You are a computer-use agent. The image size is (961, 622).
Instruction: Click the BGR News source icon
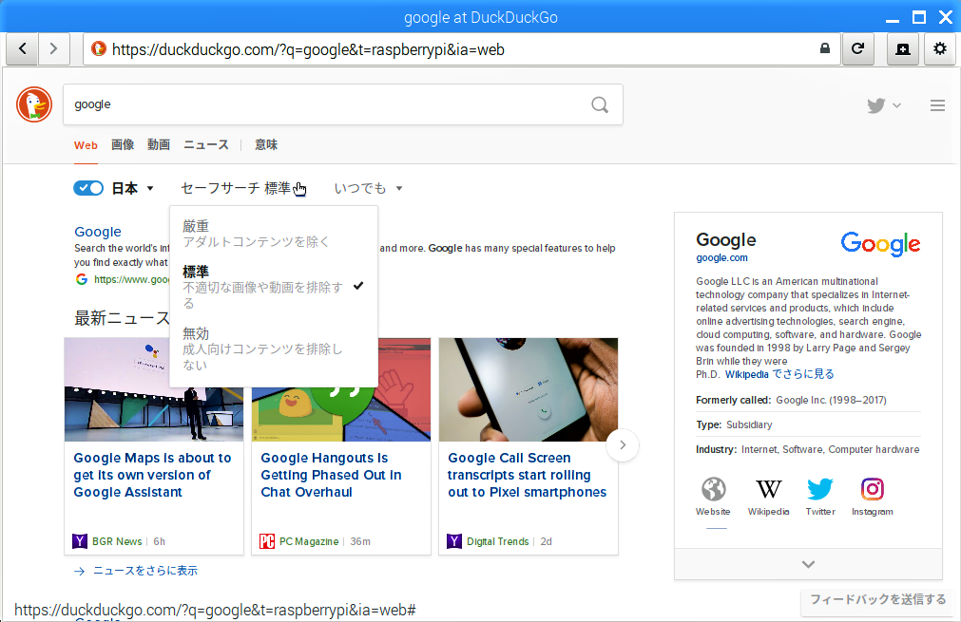(x=80, y=541)
